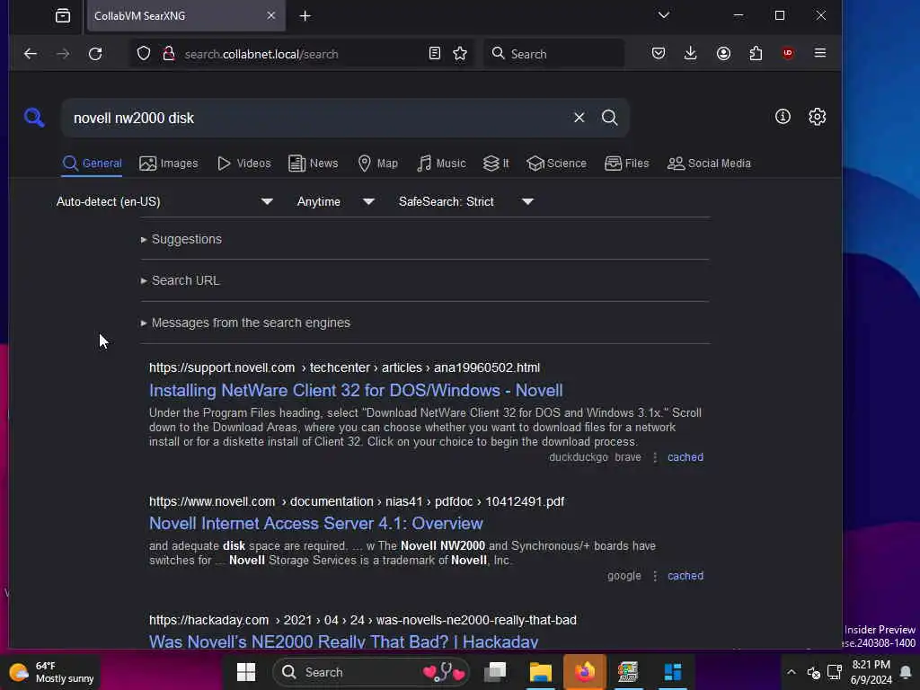
Task: Click the www.novell.com result URL
Action: [356, 501]
